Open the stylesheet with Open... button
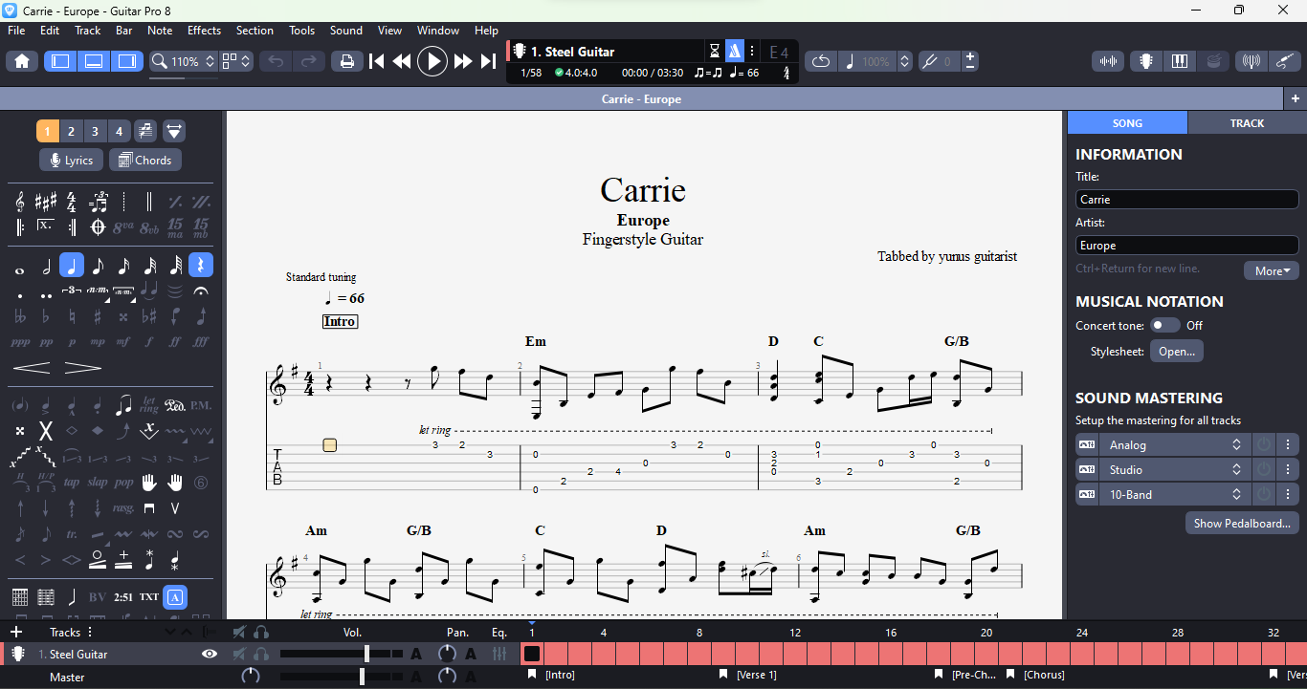The image size is (1307, 689). click(x=1177, y=352)
